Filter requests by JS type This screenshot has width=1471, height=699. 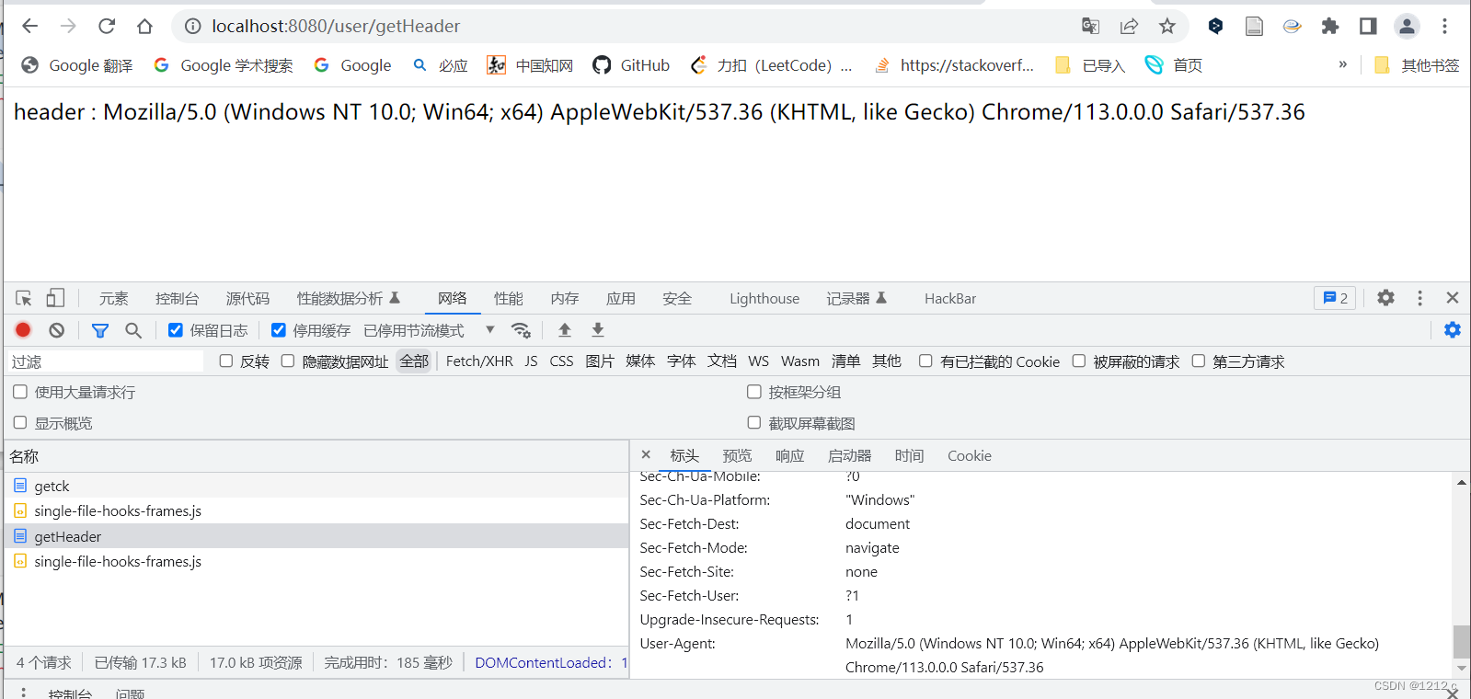[531, 361]
